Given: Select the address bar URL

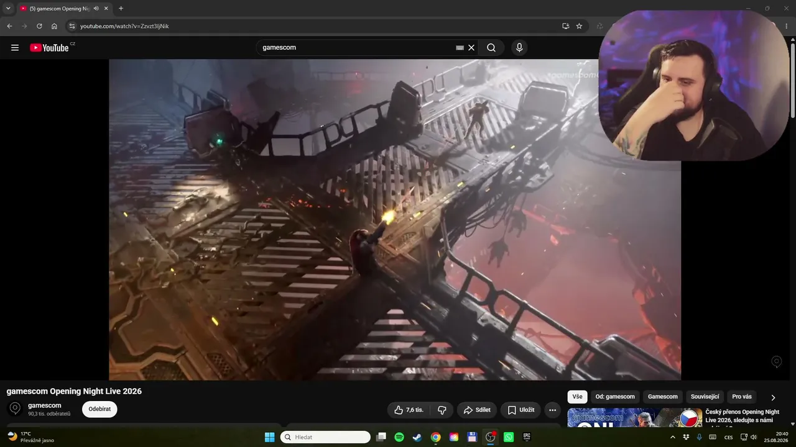Looking at the screenshot, I should 124,26.
